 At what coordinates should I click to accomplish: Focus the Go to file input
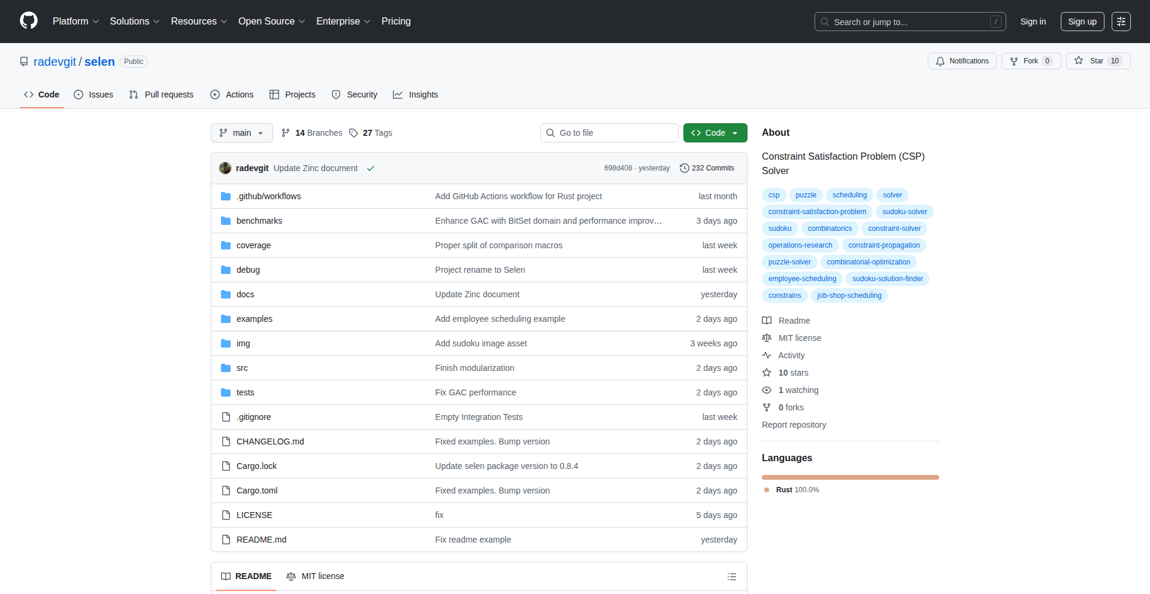pyautogui.click(x=609, y=133)
